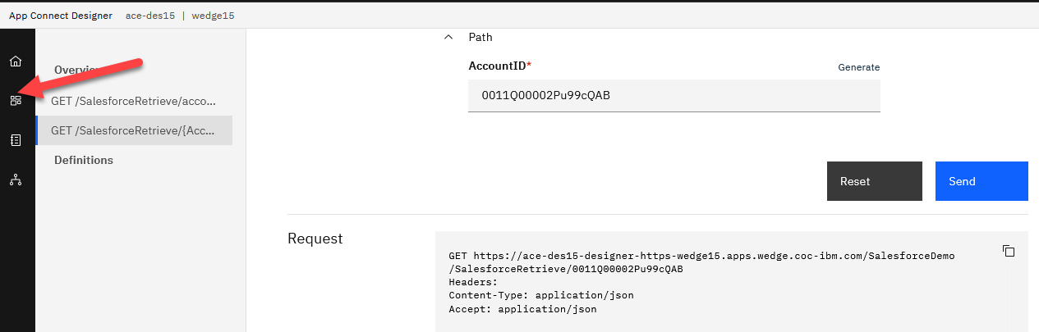Copy the request text to clipboard
The width and height of the screenshot is (1039, 332).
pos(1009,251)
